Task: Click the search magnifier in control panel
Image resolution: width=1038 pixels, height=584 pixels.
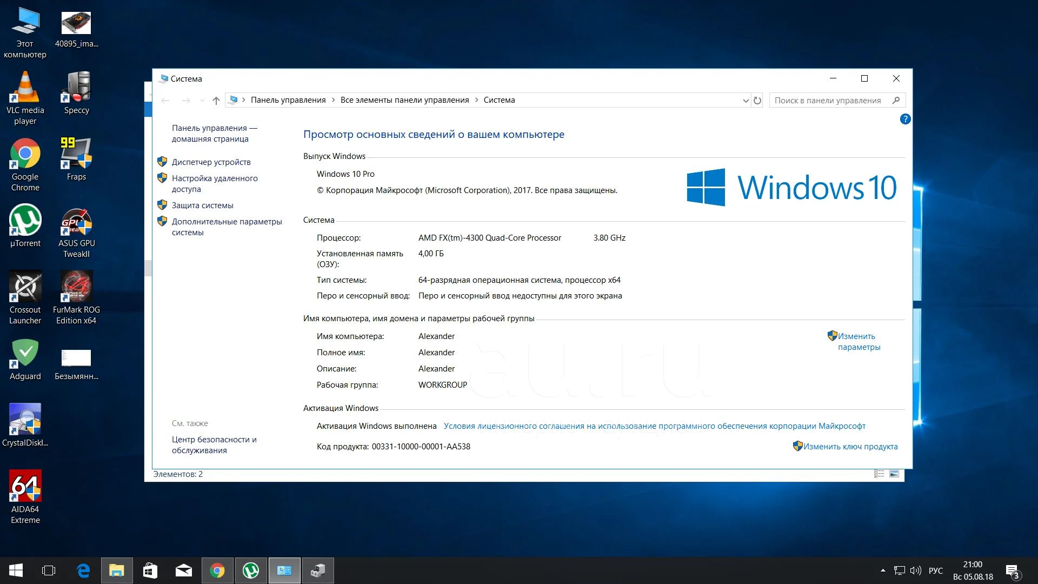Action: pos(896,100)
